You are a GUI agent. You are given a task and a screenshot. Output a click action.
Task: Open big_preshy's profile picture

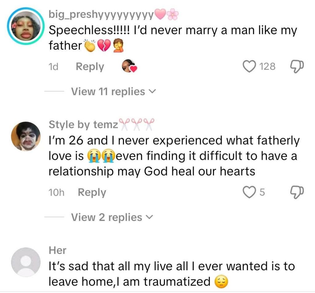pos(26,26)
